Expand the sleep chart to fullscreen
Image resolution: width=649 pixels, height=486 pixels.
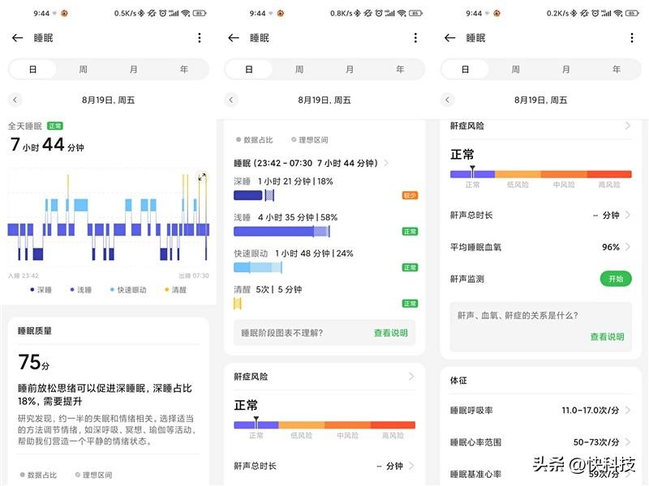202,177
